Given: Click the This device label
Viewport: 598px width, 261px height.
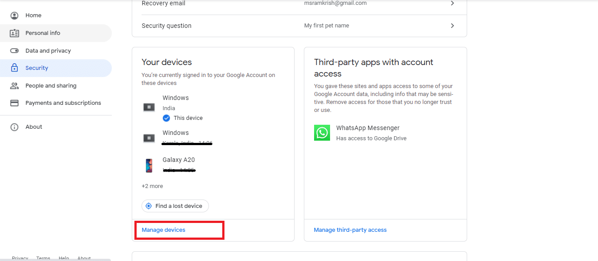Looking at the screenshot, I should (188, 118).
